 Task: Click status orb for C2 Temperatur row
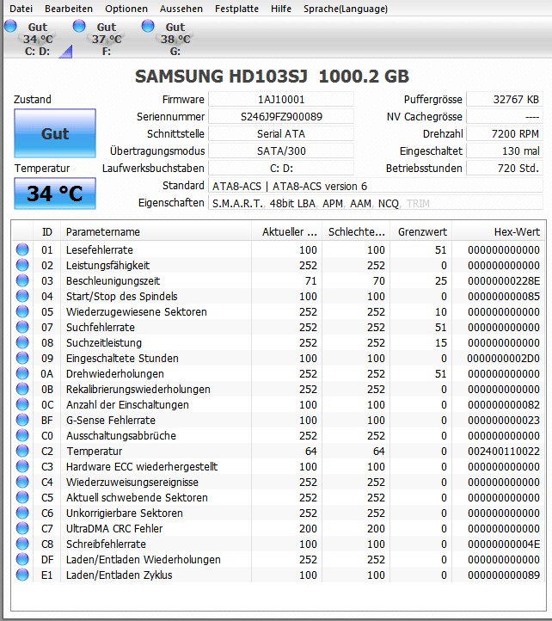click(22, 451)
